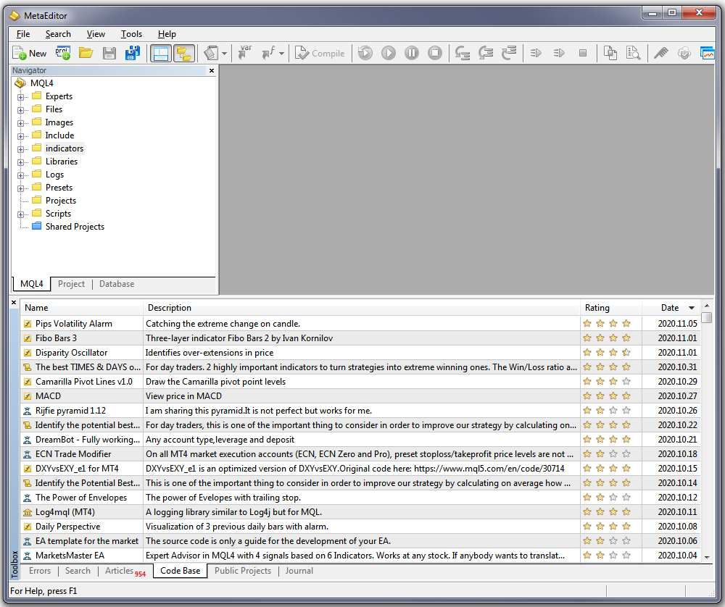The width and height of the screenshot is (725, 607).
Task: Expand the Libraries folder
Action: click(20, 162)
